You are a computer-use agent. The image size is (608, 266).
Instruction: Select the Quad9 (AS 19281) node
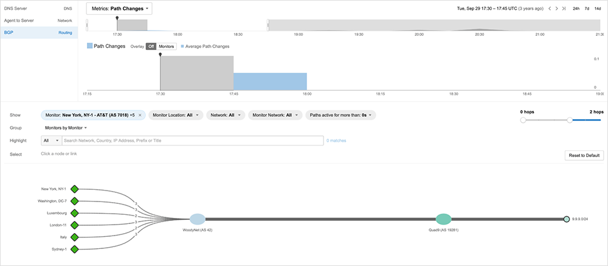point(444,219)
